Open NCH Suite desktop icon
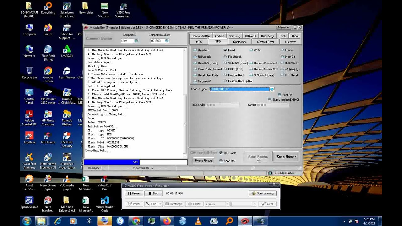Viewport: 402px width, 226px height. [48, 138]
